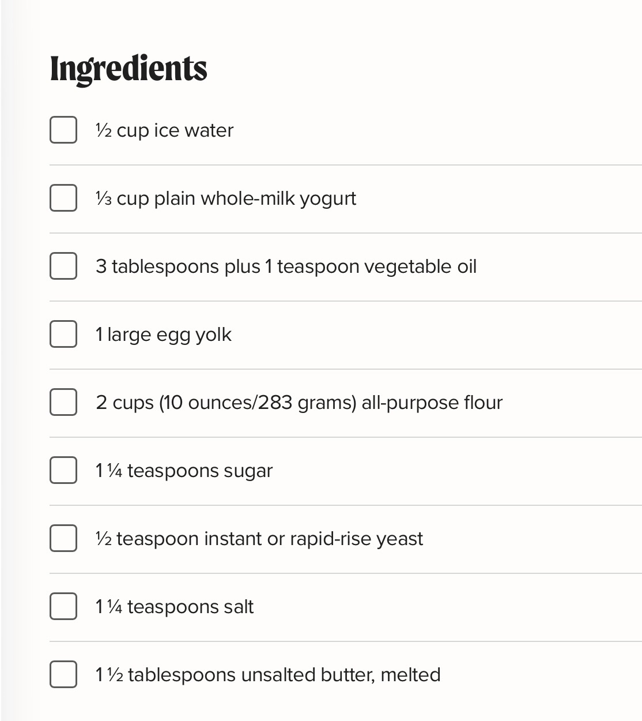
Task: Check the ice water ingredient checkbox
Action: (63, 130)
